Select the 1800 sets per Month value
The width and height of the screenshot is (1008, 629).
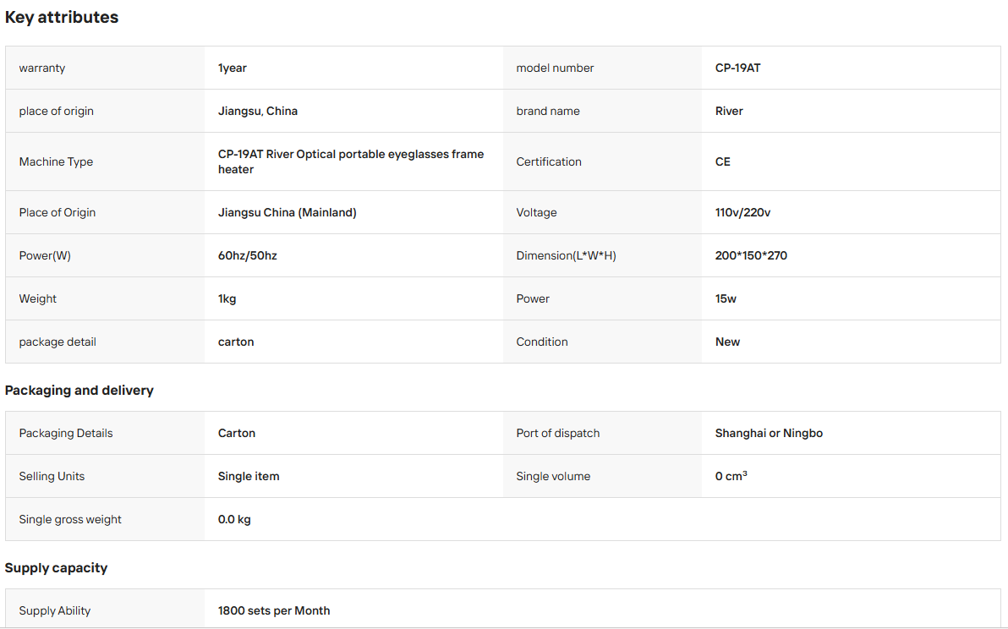(x=274, y=611)
